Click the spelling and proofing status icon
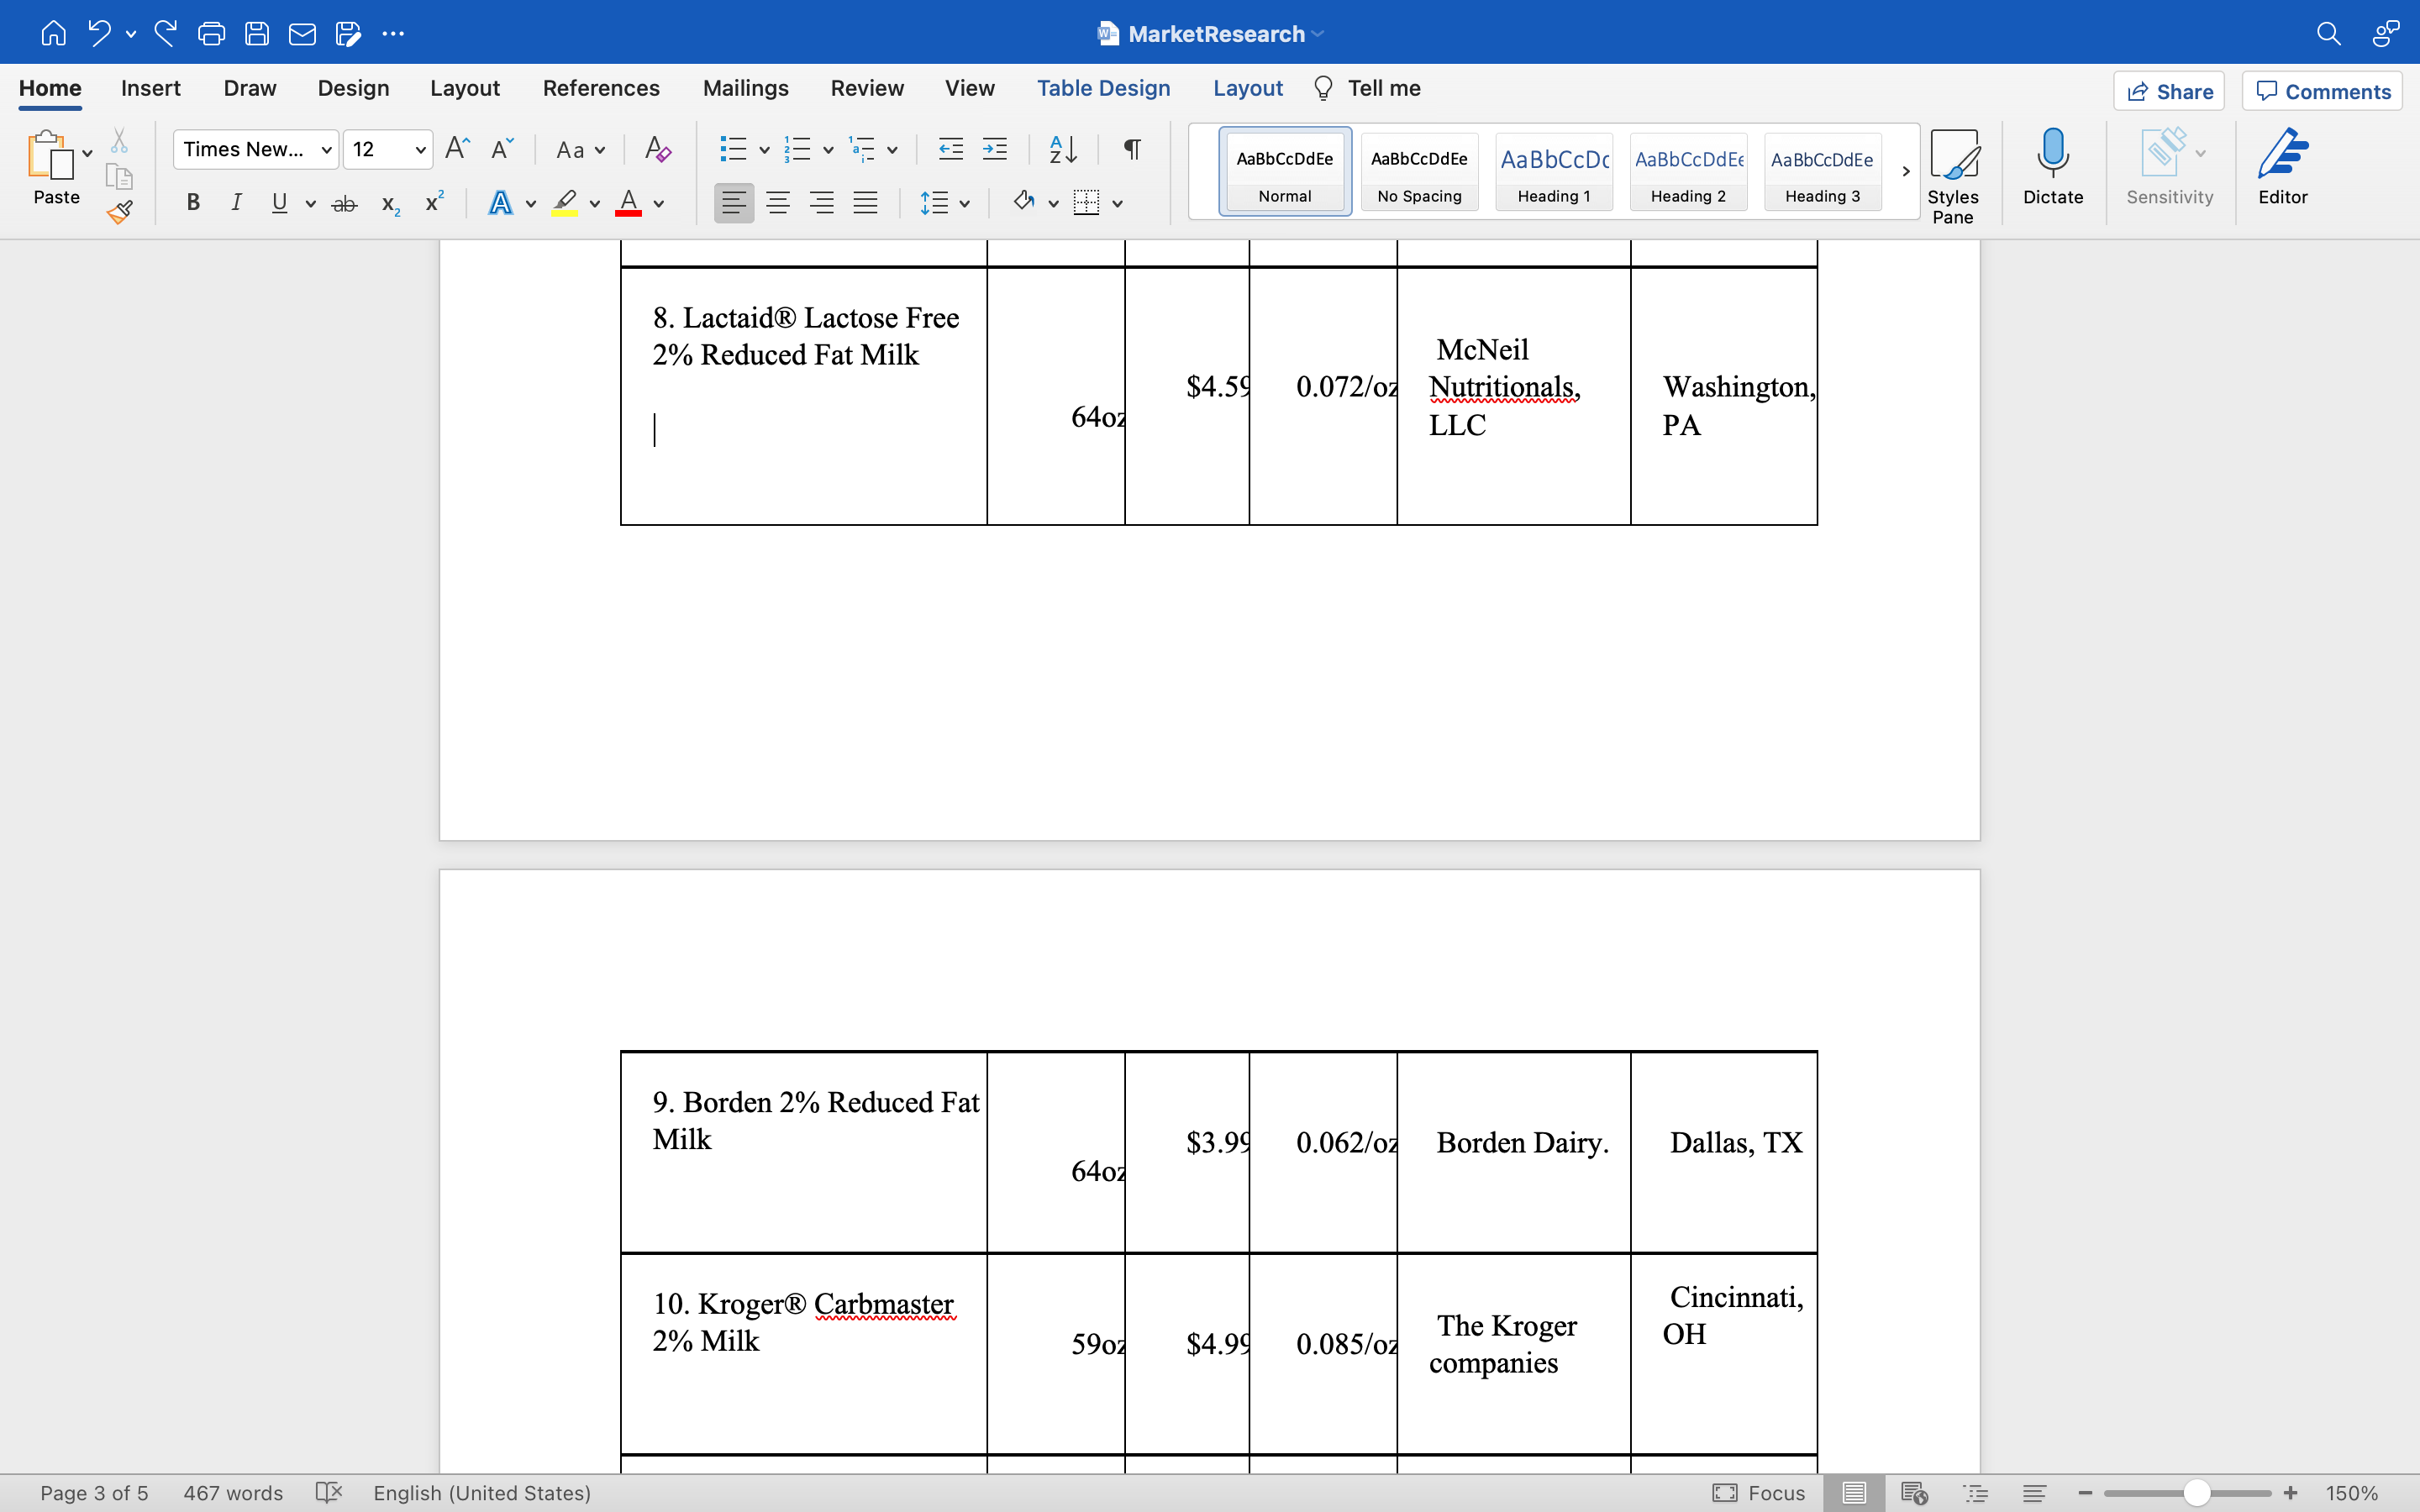 pos(328,1493)
